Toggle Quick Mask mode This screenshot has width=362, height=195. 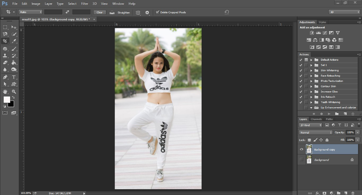coord(5,113)
